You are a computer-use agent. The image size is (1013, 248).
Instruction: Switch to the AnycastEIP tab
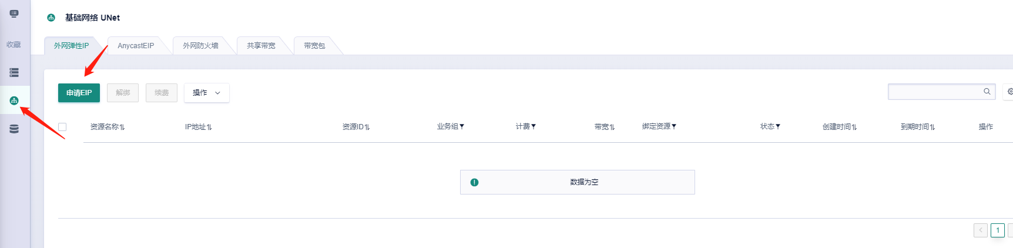point(136,46)
